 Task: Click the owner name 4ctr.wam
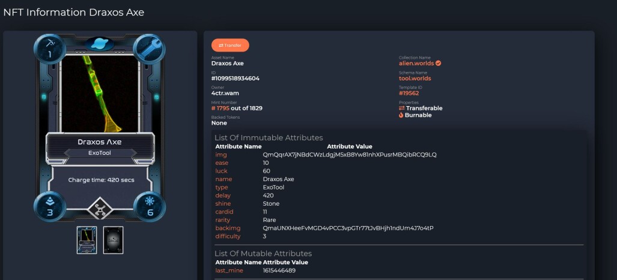click(x=225, y=94)
